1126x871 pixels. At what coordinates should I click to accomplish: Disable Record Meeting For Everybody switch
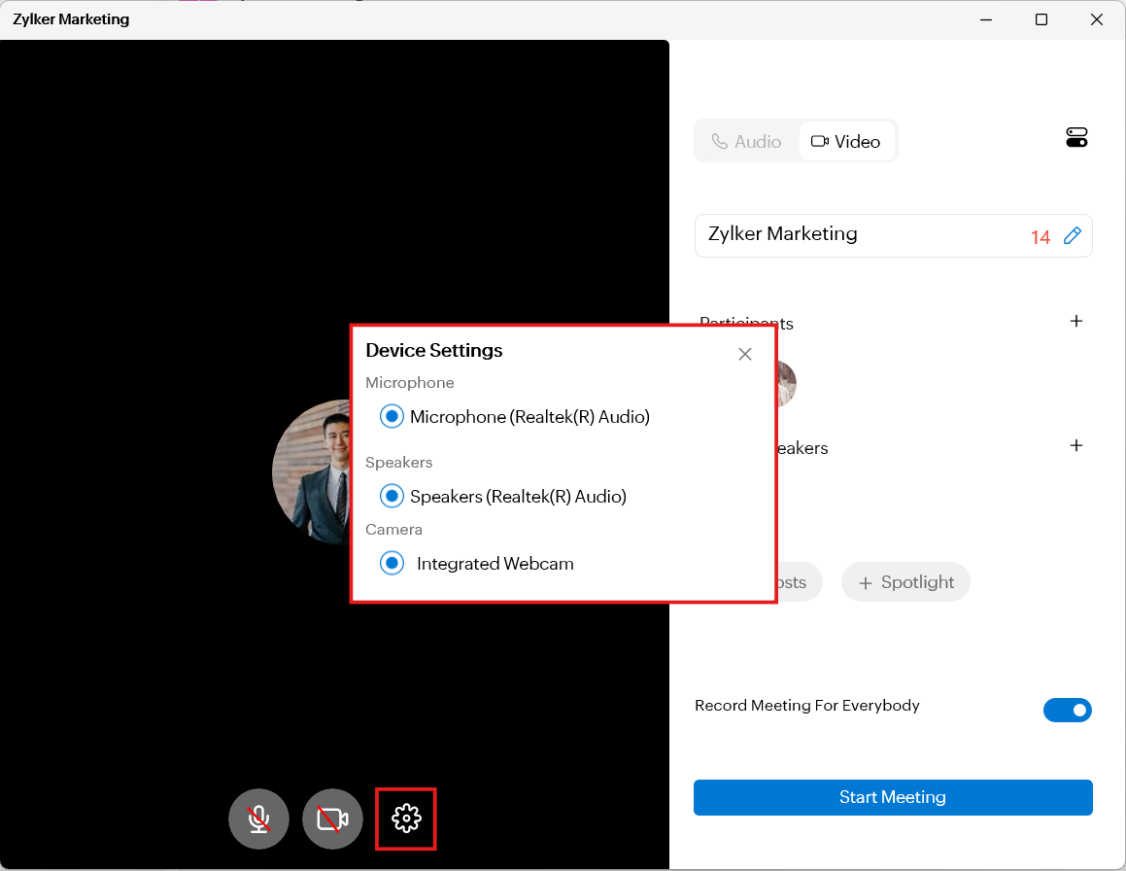(x=1067, y=710)
